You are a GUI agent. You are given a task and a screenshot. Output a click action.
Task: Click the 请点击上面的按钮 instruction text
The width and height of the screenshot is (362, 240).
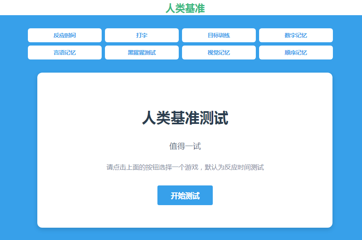(x=185, y=167)
